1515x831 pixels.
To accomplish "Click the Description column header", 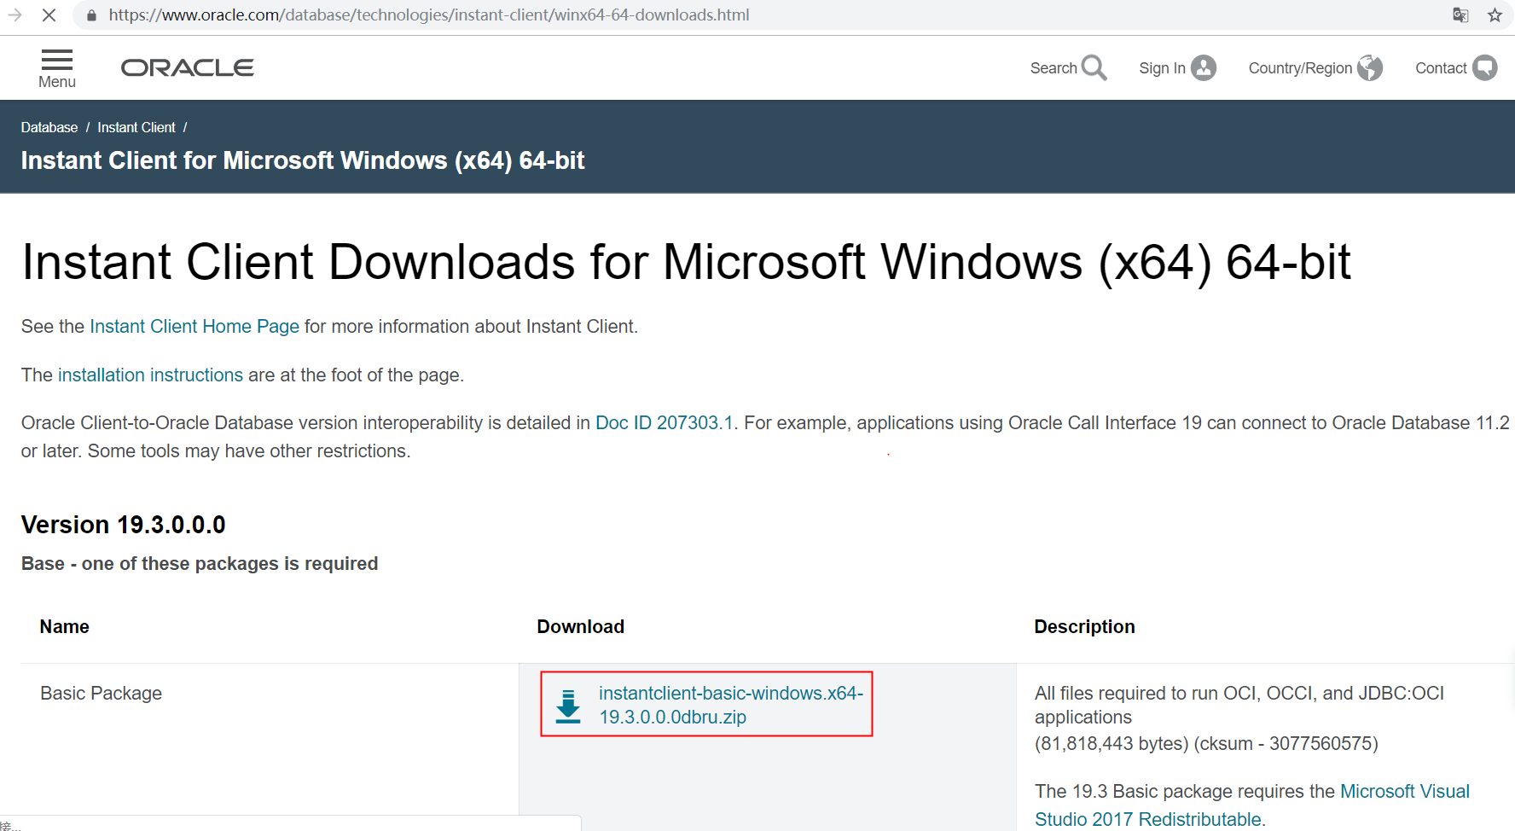I will (x=1084, y=627).
